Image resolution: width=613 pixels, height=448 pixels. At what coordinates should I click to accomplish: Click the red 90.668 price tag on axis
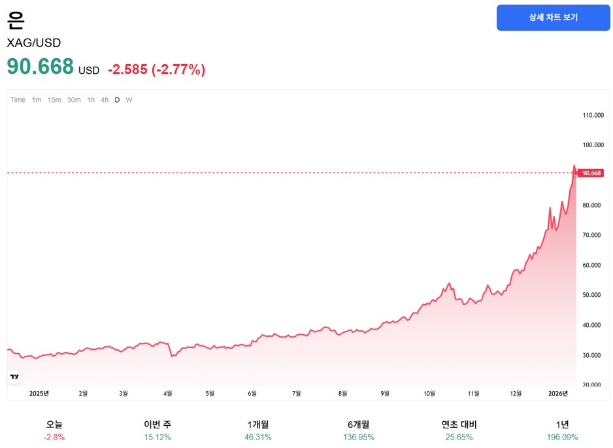click(591, 173)
